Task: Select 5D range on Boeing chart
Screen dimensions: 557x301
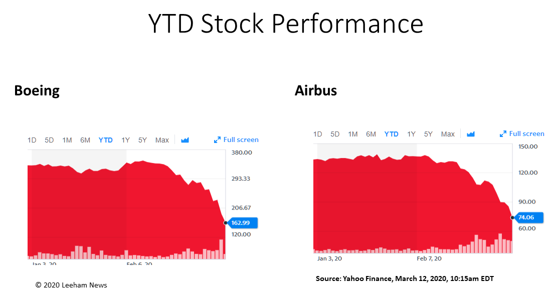Action: click(x=49, y=140)
